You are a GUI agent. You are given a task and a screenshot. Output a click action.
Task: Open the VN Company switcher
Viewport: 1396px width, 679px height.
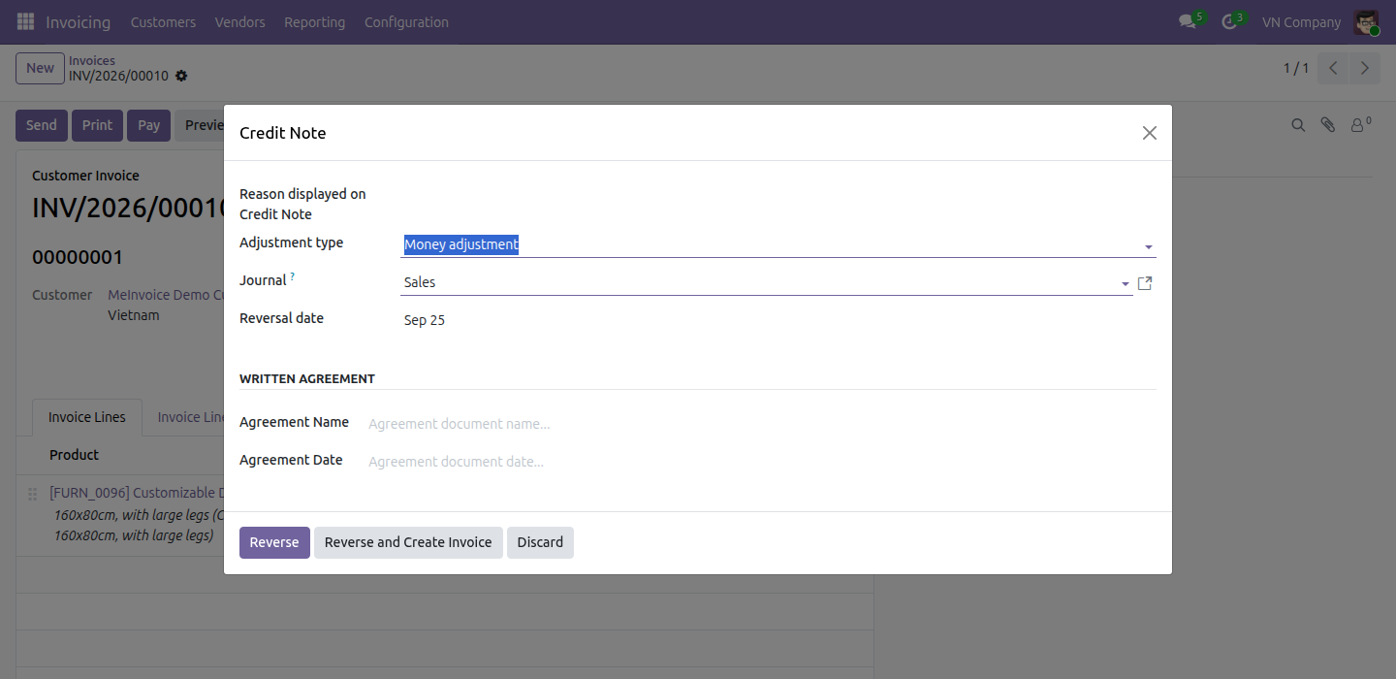(x=1301, y=21)
